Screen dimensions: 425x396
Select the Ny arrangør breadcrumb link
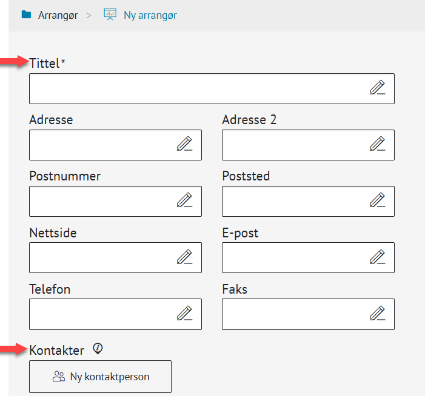[x=150, y=15]
